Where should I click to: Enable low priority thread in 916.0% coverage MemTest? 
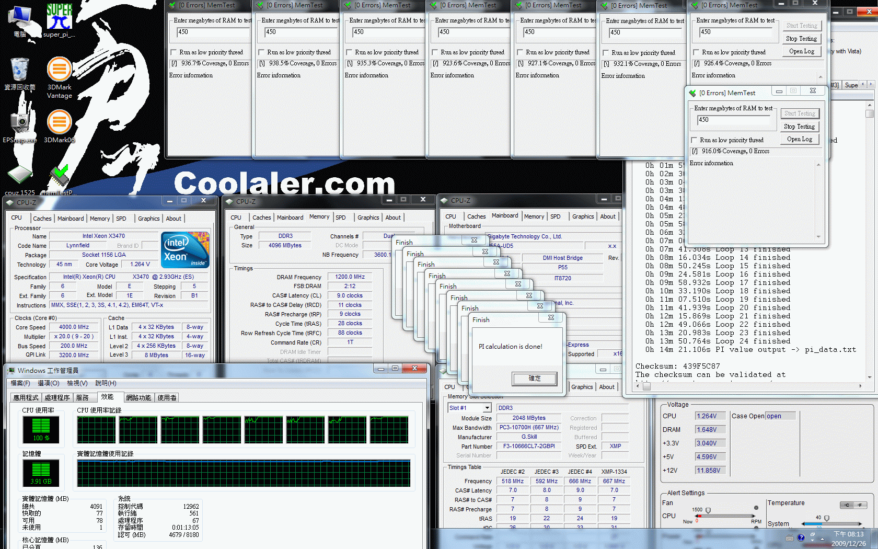click(x=694, y=140)
